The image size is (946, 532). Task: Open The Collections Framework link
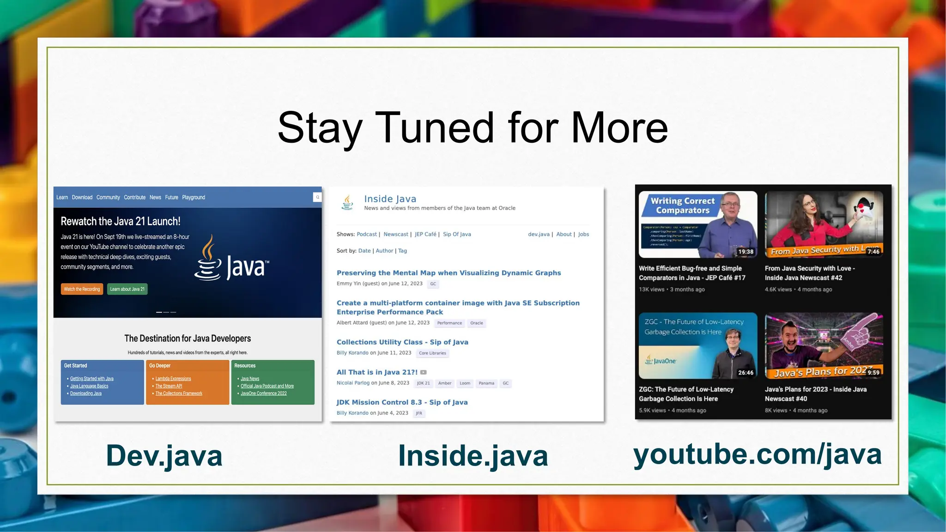coord(179,393)
